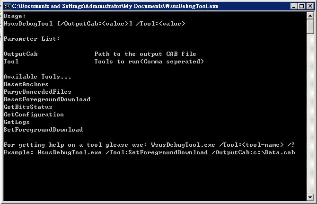Close the WsusDebugTool.exe console window
The image size is (317, 204).
310,6
